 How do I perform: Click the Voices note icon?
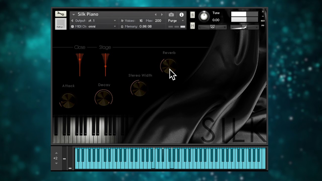click(122, 21)
